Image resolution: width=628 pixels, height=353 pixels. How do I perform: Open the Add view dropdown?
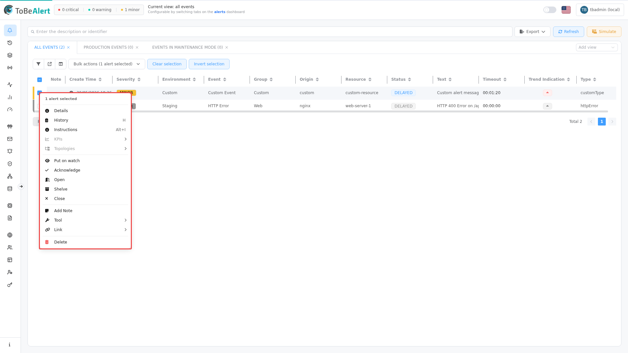(597, 47)
